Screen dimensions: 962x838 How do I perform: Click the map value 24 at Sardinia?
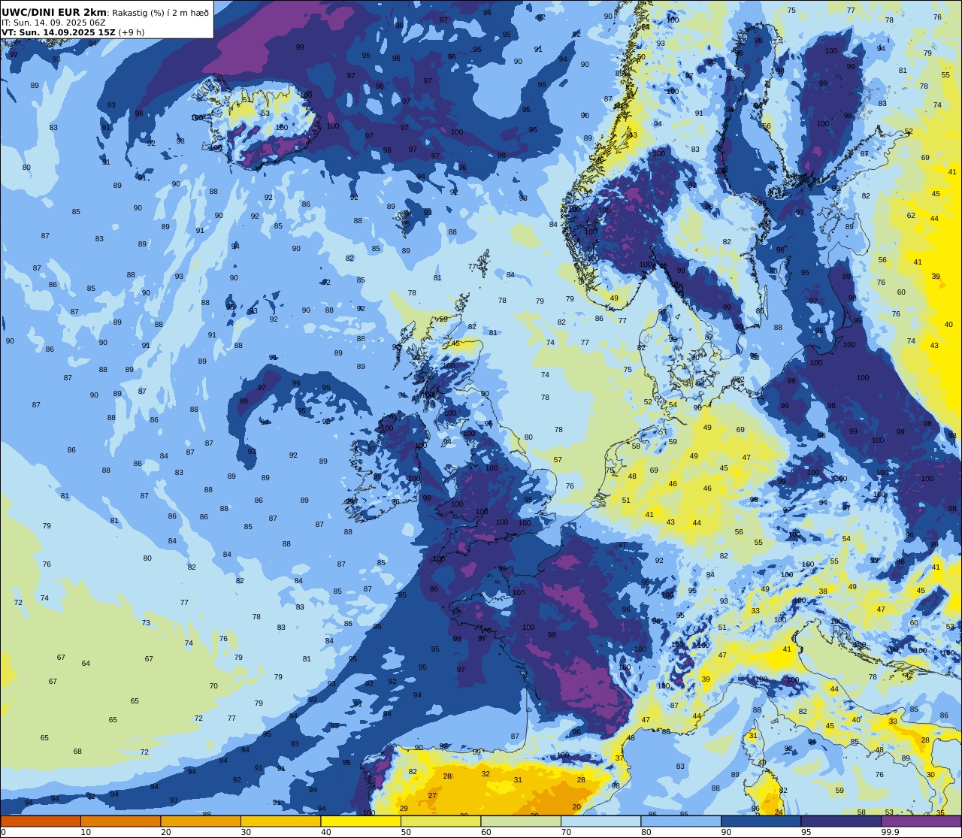[x=779, y=812]
